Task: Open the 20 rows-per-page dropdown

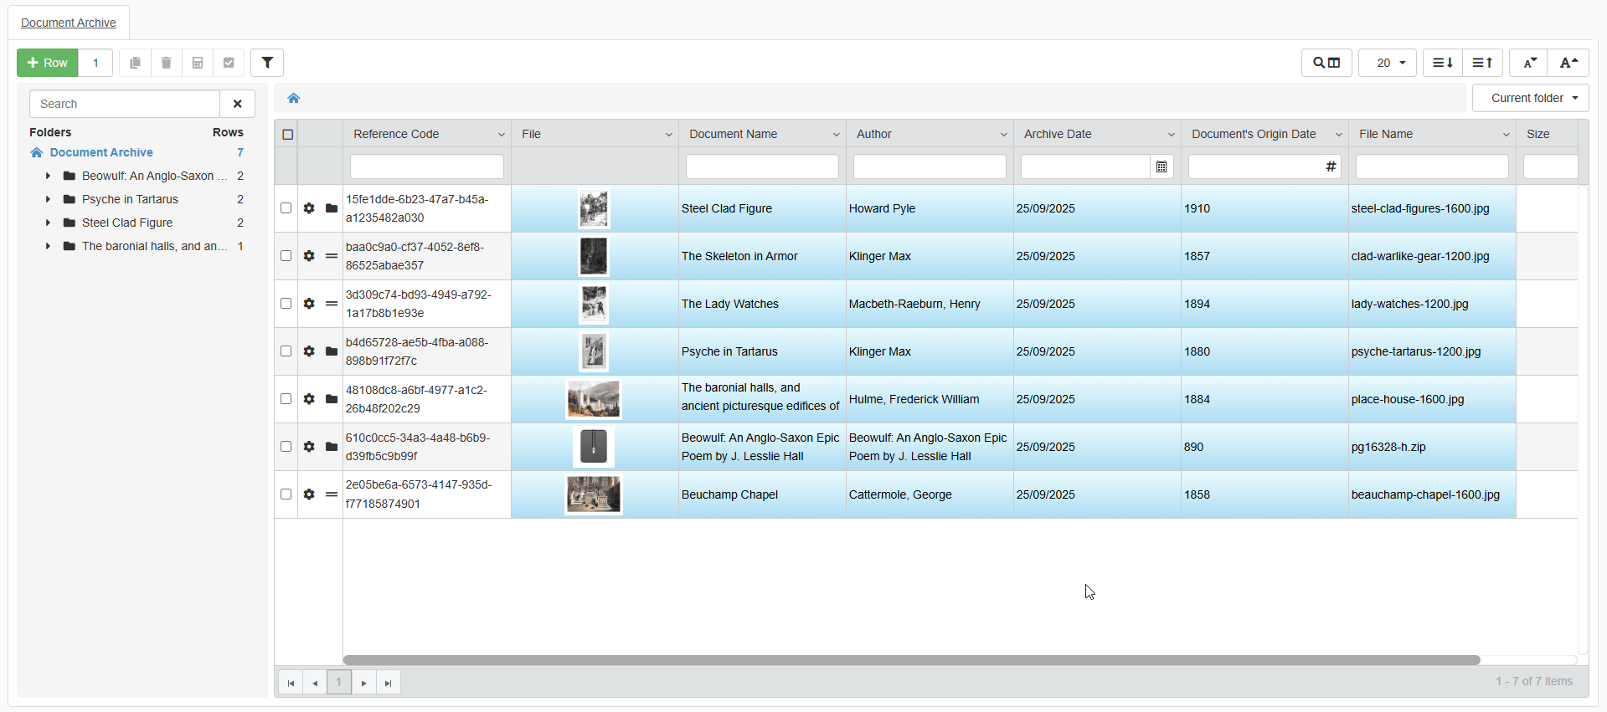Action: coord(1388,63)
